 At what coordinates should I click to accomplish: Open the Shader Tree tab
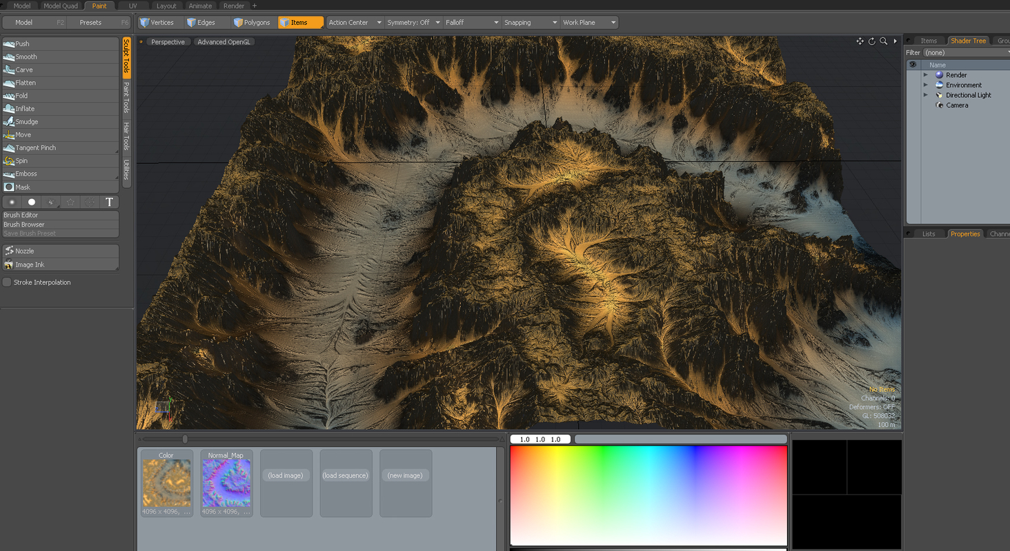969,40
